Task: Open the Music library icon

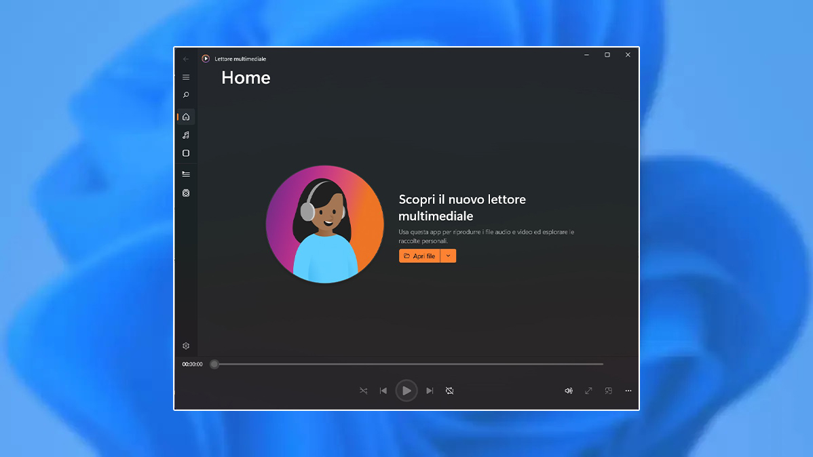Action: (x=186, y=135)
